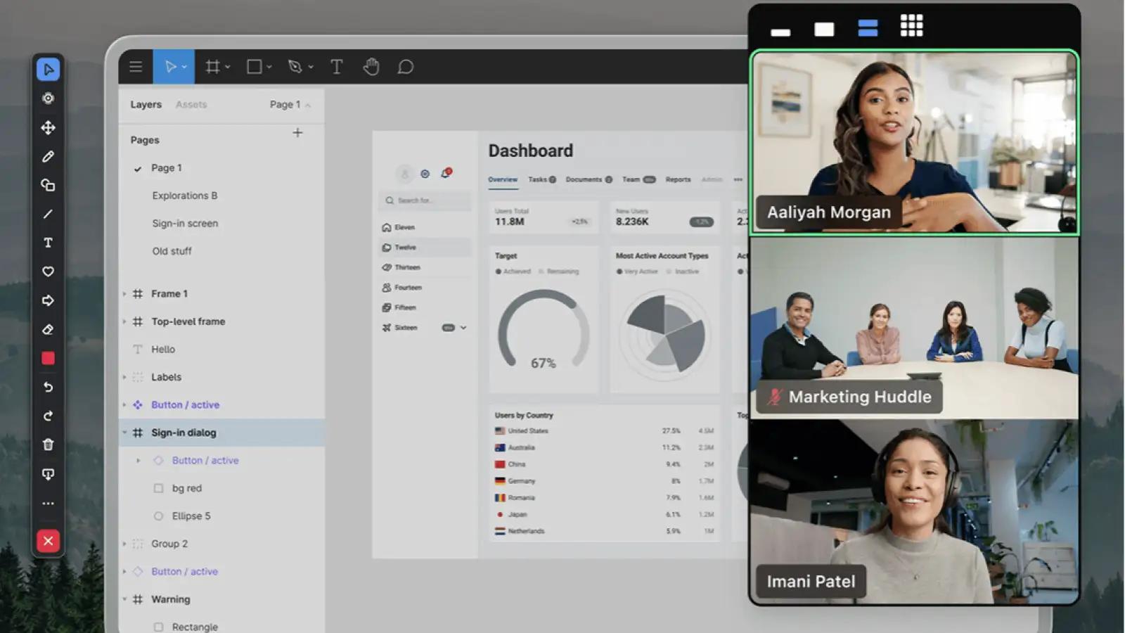Undo the last annotation
Viewport: 1125px width, 633px height.
48,387
